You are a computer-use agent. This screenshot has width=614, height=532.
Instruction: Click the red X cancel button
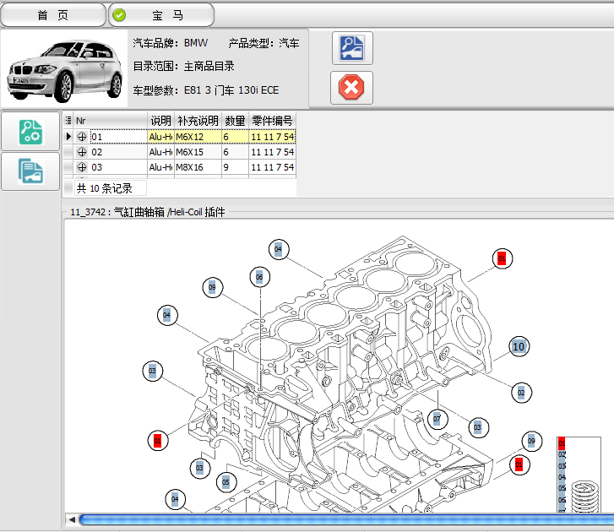pyautogui.click(x=351, y=87)
